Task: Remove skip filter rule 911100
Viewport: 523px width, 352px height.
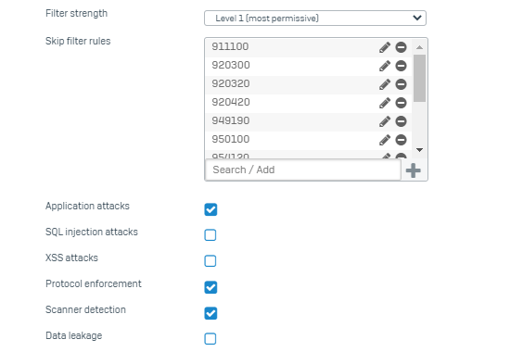Action: [x=401, y=47]
